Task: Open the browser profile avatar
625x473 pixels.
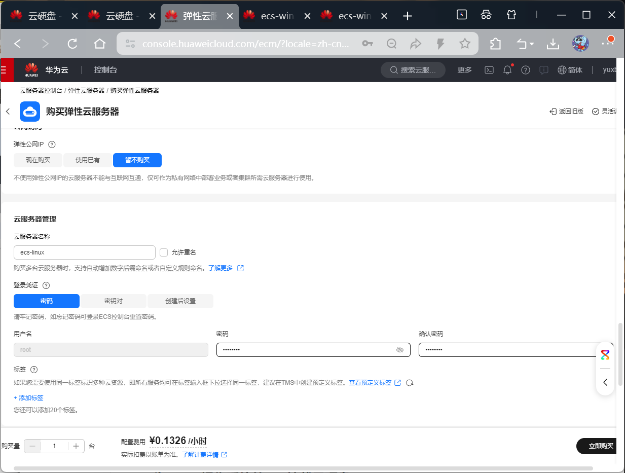Action: coord(580,44)
